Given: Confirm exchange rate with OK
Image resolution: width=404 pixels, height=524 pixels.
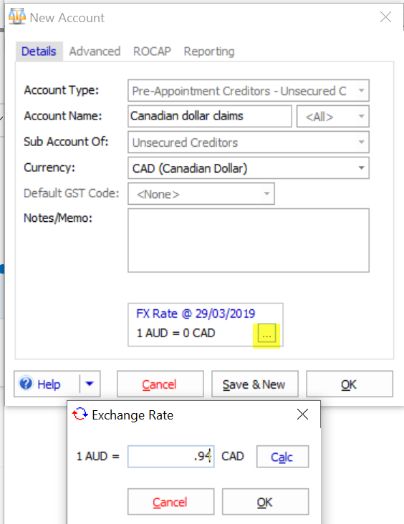Looking at the screenshot, I should pos(265,502).
